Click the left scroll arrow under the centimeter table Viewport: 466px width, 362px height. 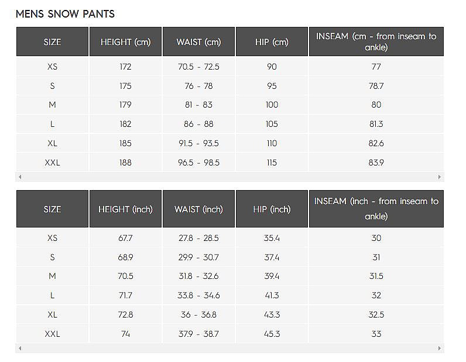pyautogui.click(x=20, y=177)
